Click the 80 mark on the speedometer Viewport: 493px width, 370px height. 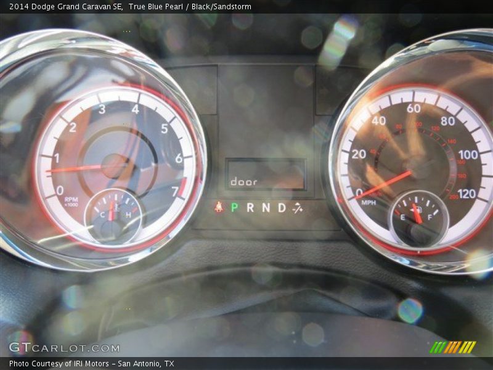448,121
